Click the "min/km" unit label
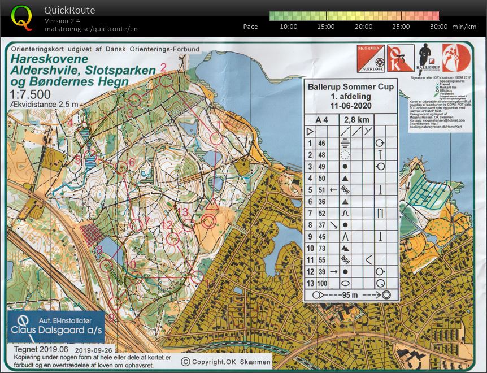487x373 pixels. click(464, 27)
